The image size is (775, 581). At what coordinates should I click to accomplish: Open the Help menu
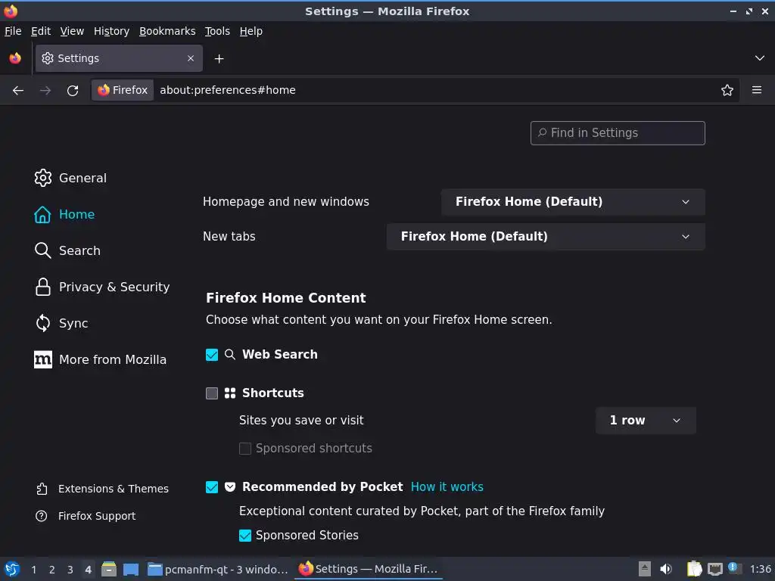click(251, 31)
